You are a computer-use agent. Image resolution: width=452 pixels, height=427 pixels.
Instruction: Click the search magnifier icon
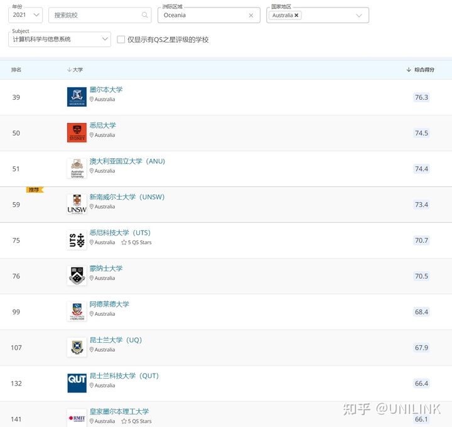(145, 15)
